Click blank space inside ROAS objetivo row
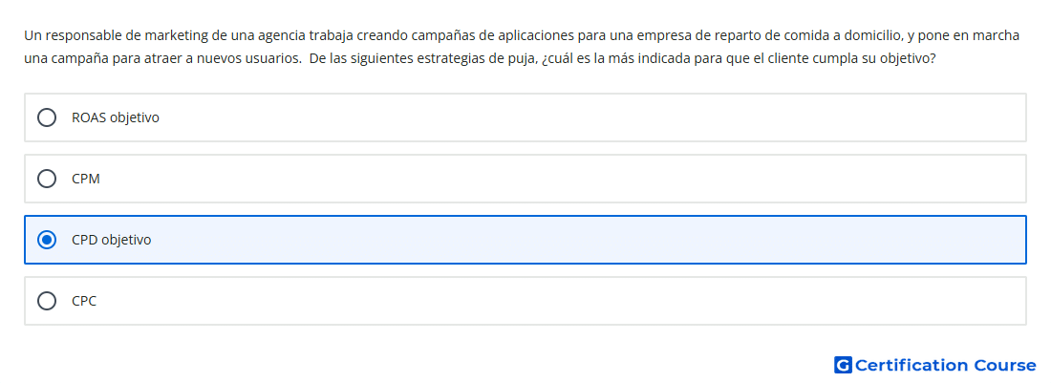 coord(590,117)
